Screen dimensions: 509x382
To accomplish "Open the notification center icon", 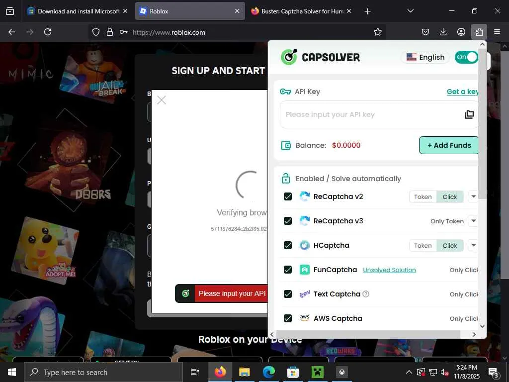I will pos(493,373).
